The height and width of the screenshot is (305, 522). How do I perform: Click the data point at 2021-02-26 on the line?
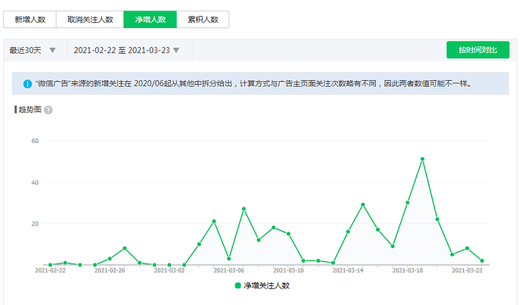tap(110, 259)
